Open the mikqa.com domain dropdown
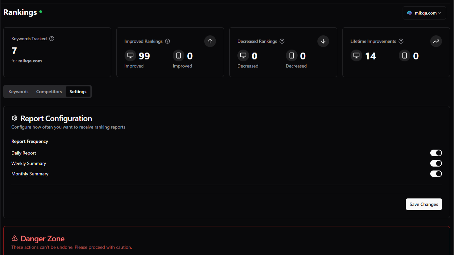 click(x=424, y=13)
